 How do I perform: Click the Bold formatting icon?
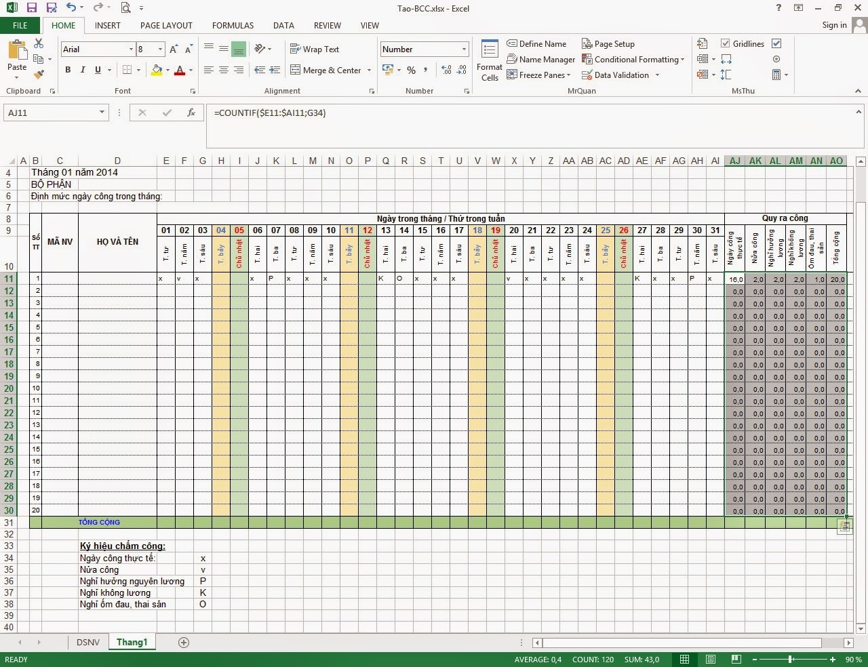[x=68, y=70]
